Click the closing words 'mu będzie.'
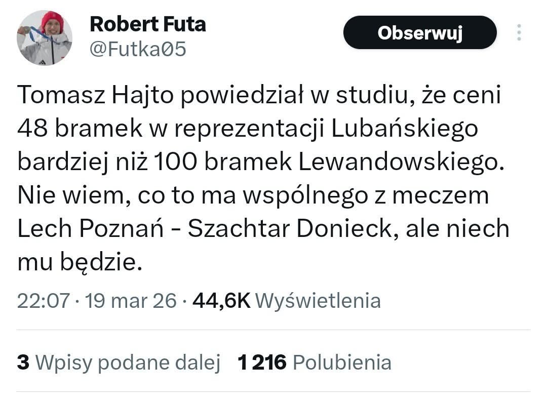This screenshot has width=547, height=402. (77, 262)
